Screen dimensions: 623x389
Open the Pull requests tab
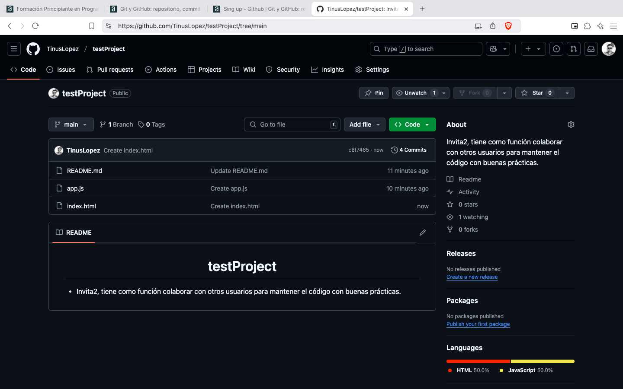tap(110, 70)
